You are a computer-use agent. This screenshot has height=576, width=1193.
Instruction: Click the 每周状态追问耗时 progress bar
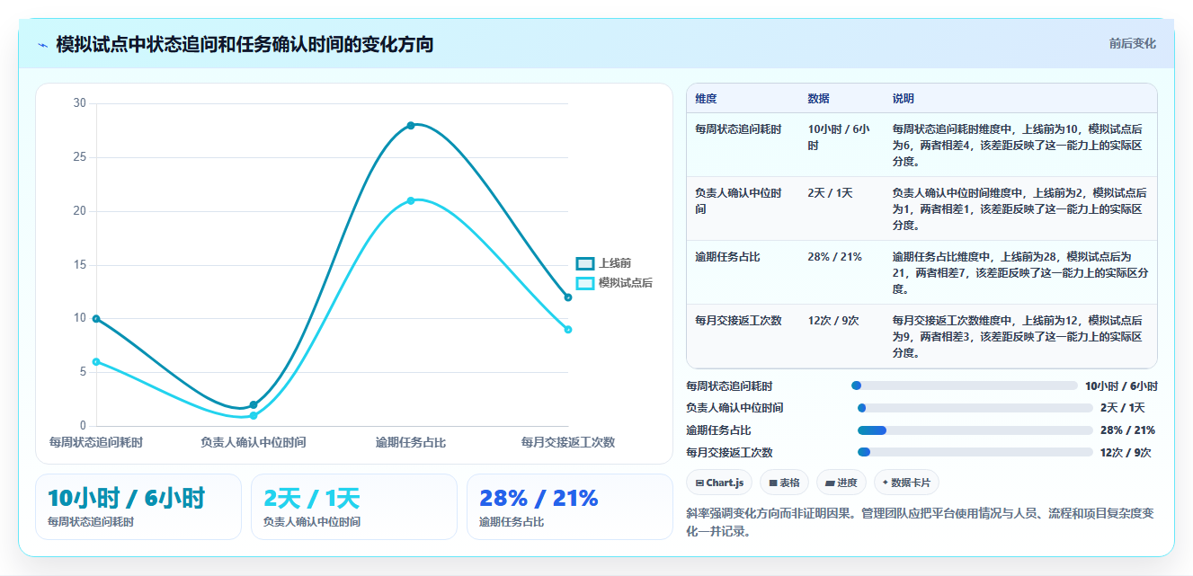pyautogui.click(x=964, y=385)
